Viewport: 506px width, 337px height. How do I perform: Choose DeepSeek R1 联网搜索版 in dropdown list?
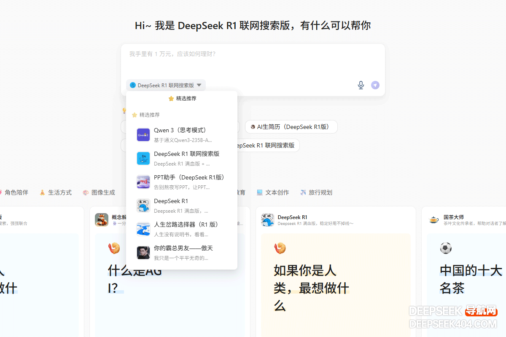(182, 158)
